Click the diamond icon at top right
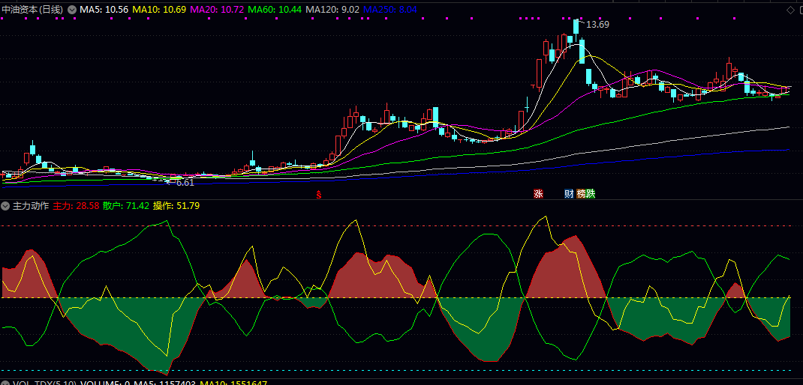 [x=790, y=10]
